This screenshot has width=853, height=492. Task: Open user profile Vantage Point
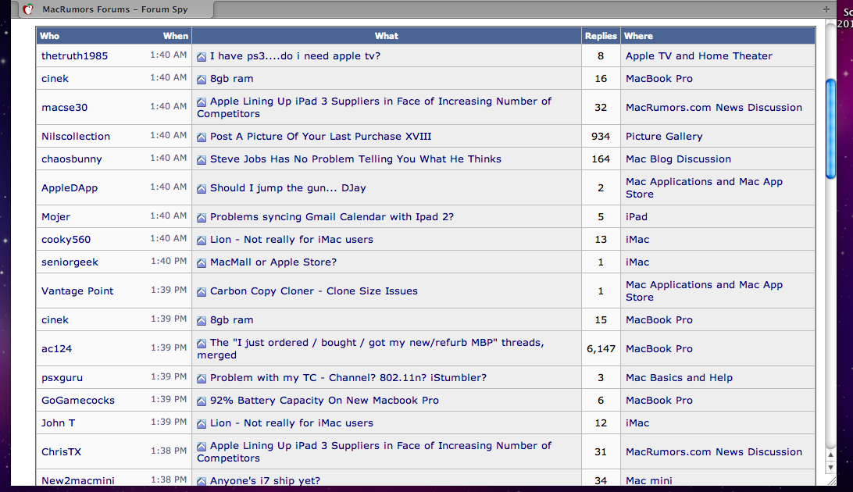(77, 291)
